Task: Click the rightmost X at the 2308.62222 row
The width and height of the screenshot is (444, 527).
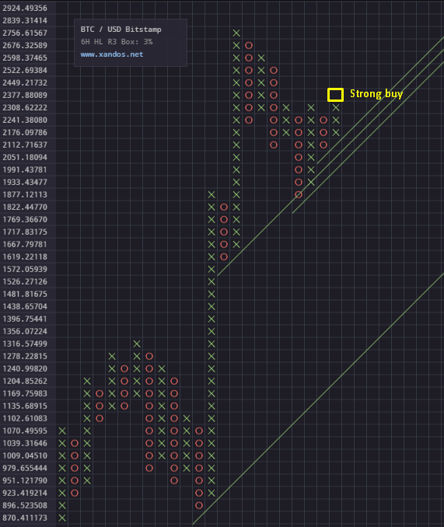Action: coord(336,107)
